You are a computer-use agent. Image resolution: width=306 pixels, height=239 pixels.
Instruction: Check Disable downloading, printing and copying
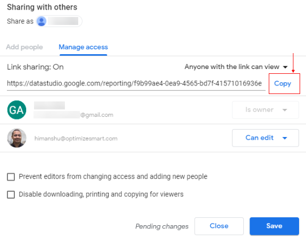coord(11,194)
